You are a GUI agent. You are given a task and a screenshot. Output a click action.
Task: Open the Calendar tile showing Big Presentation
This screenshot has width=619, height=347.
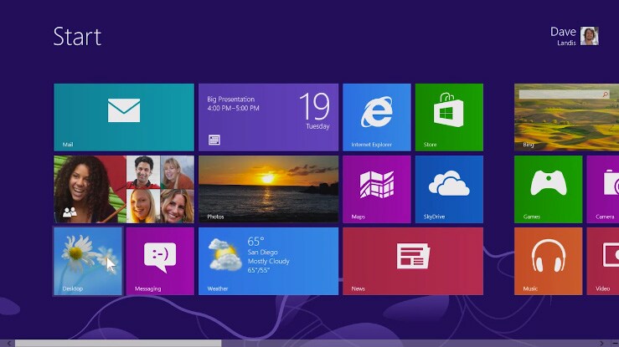click(x=268, y=117)
